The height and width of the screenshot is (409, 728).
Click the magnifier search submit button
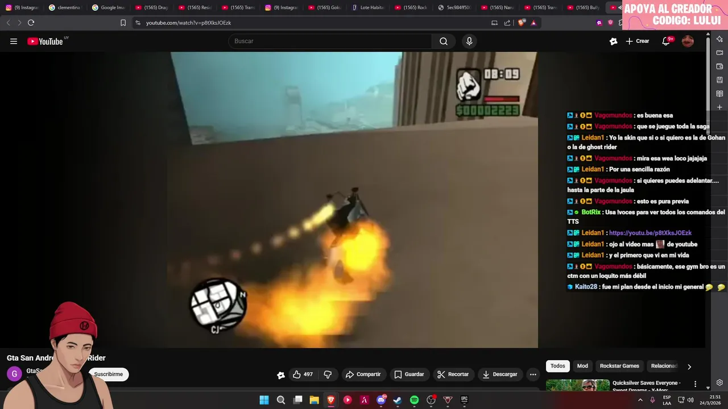(444, 41)
